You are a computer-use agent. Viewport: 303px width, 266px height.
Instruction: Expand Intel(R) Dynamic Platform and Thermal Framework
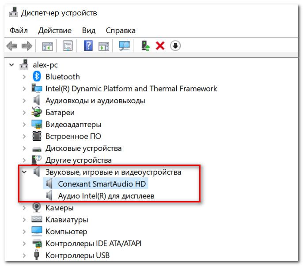point(24,89)
